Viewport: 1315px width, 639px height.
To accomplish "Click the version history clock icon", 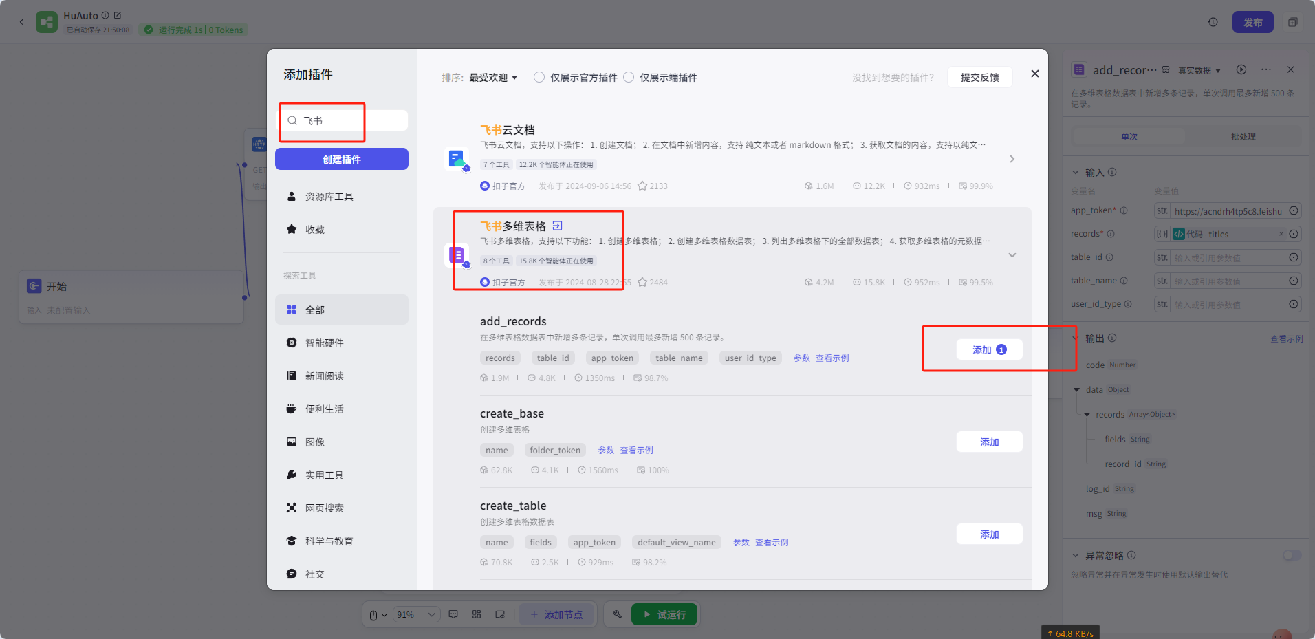I will (1213, 22).
